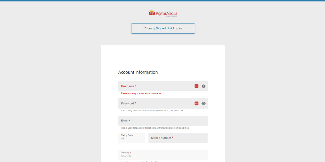Open the Dialing Code +1 dropdown

tap(132, 138)
